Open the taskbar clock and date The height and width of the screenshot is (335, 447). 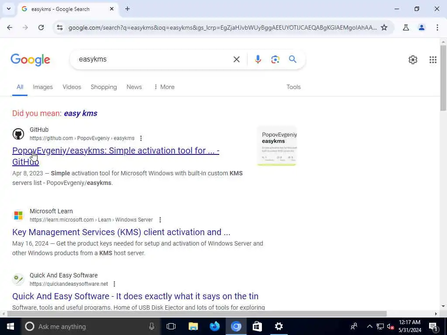409,326
